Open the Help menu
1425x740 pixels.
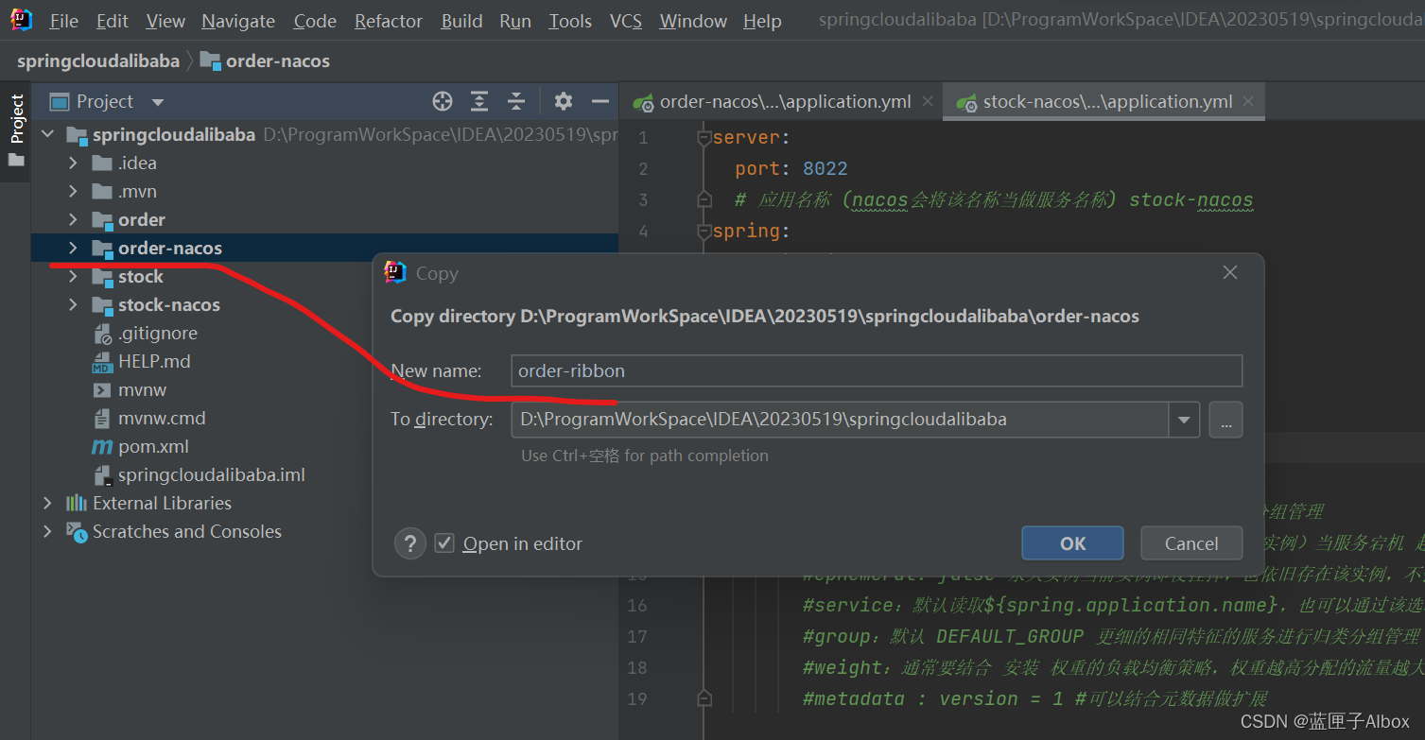click(x=762, y=21)
